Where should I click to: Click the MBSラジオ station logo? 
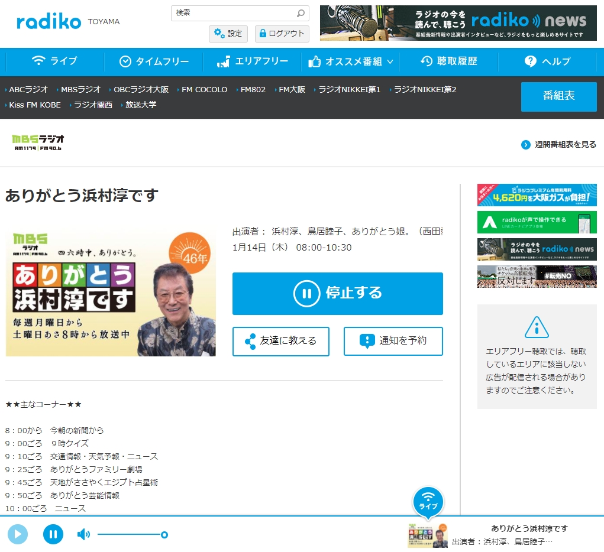38,142
